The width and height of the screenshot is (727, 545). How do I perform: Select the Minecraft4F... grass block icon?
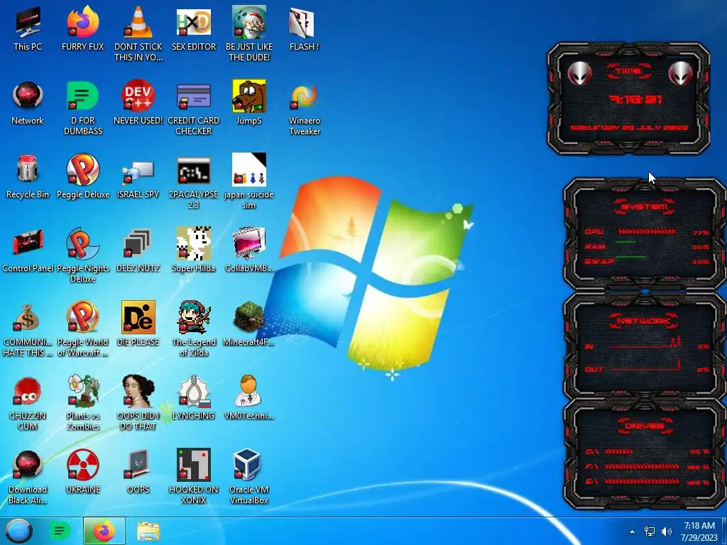point(249,318)
